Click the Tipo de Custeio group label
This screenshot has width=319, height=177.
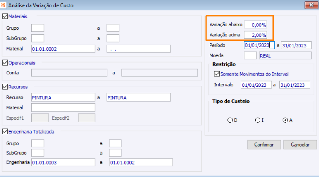tap(231, 101)
